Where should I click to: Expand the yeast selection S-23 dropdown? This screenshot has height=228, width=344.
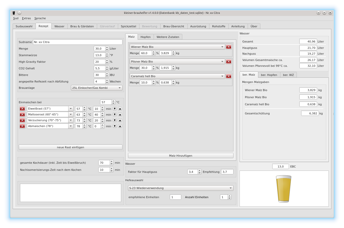[180, 188]
